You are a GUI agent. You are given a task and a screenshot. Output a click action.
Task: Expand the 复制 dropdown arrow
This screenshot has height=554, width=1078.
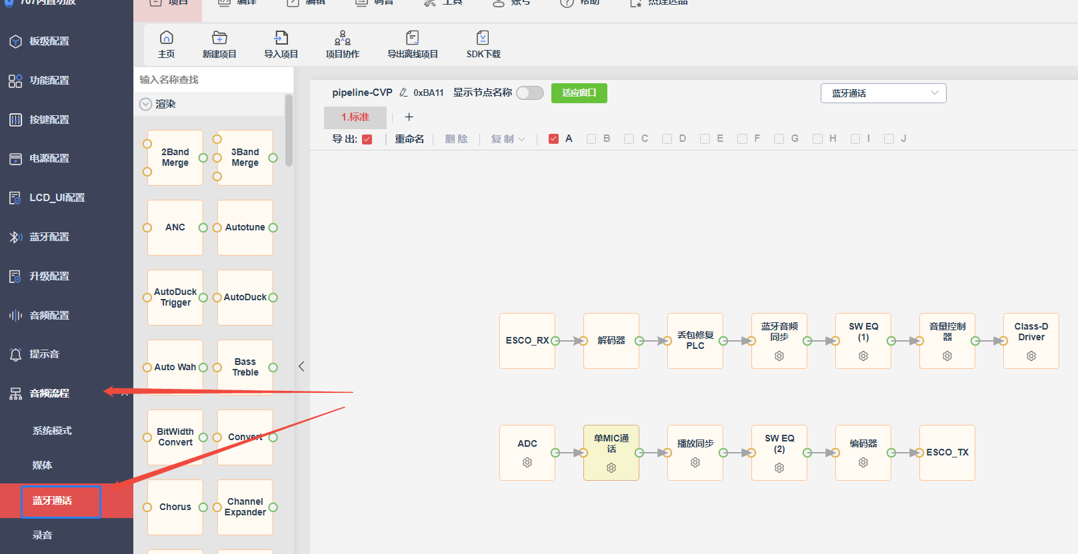point(521,139)
